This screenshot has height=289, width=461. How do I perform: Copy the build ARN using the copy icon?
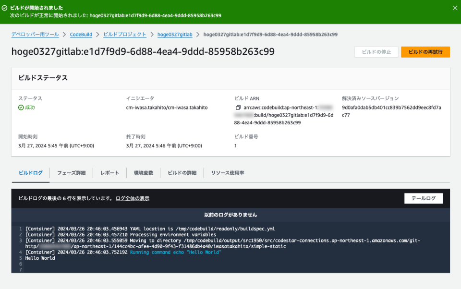[x=238, y=108]
